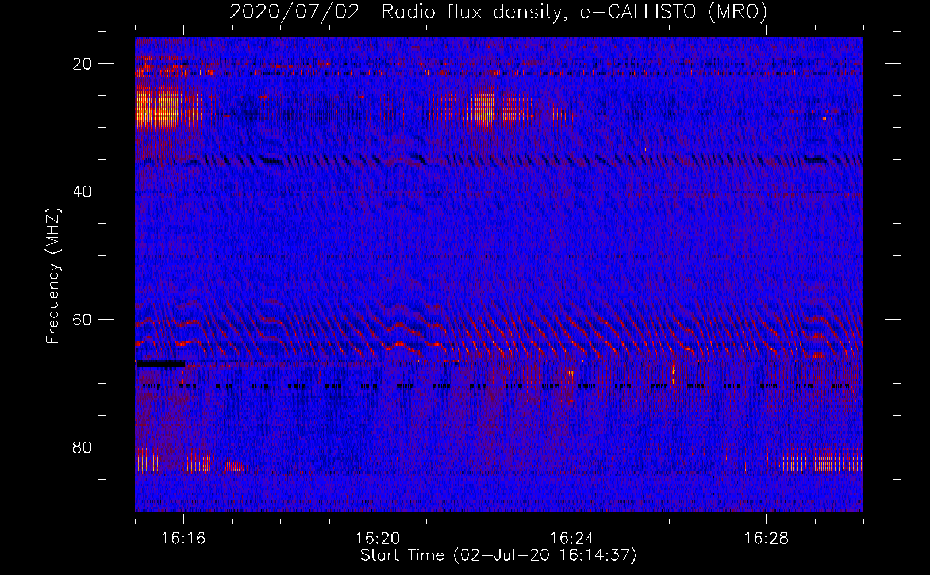Image resolution: width=930 pixels, height=575 pixels.
Task: Click the 16:16 time tick label
Action: click(x=183, y=539)
